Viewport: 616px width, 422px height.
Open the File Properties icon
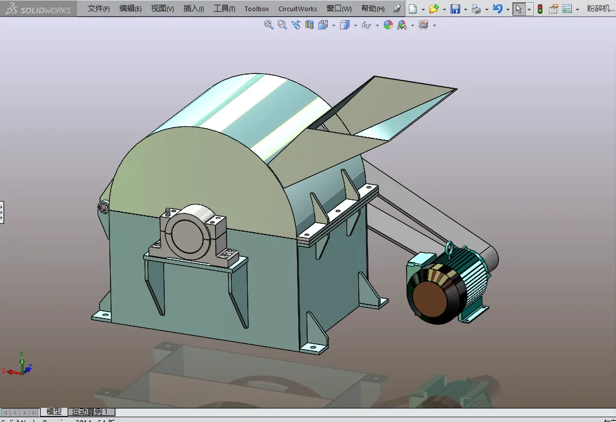553,9
